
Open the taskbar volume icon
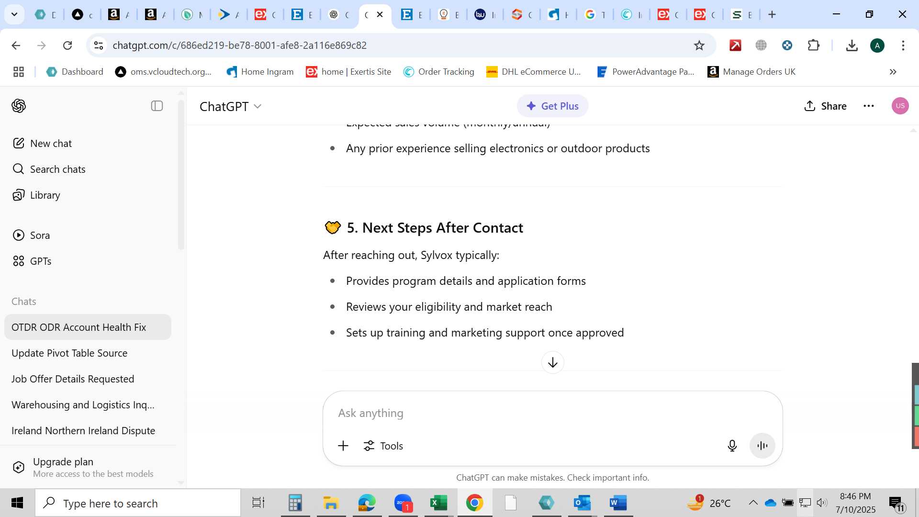pyautogui.click(x=822, y=503)
